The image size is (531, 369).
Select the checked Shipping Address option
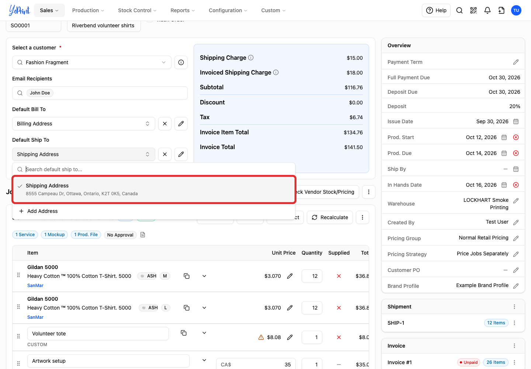click(x=154, y=189)
